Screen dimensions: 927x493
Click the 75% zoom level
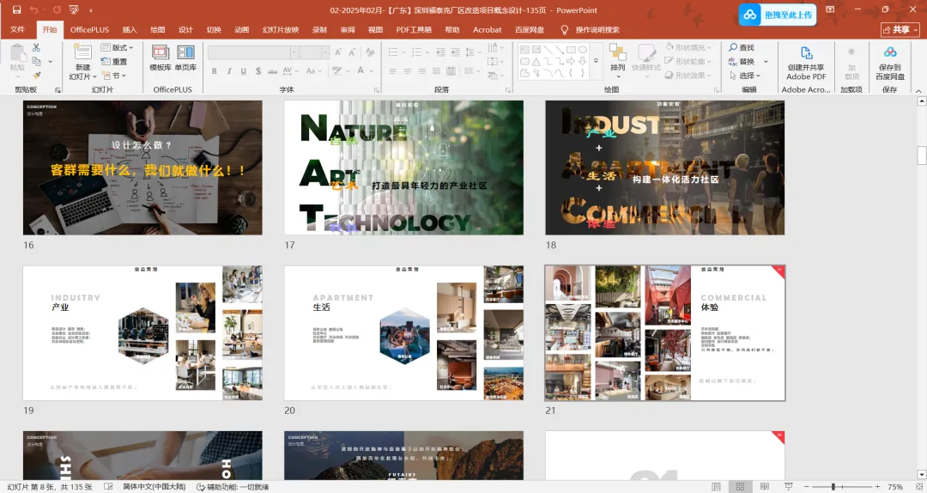pos(894,486)
